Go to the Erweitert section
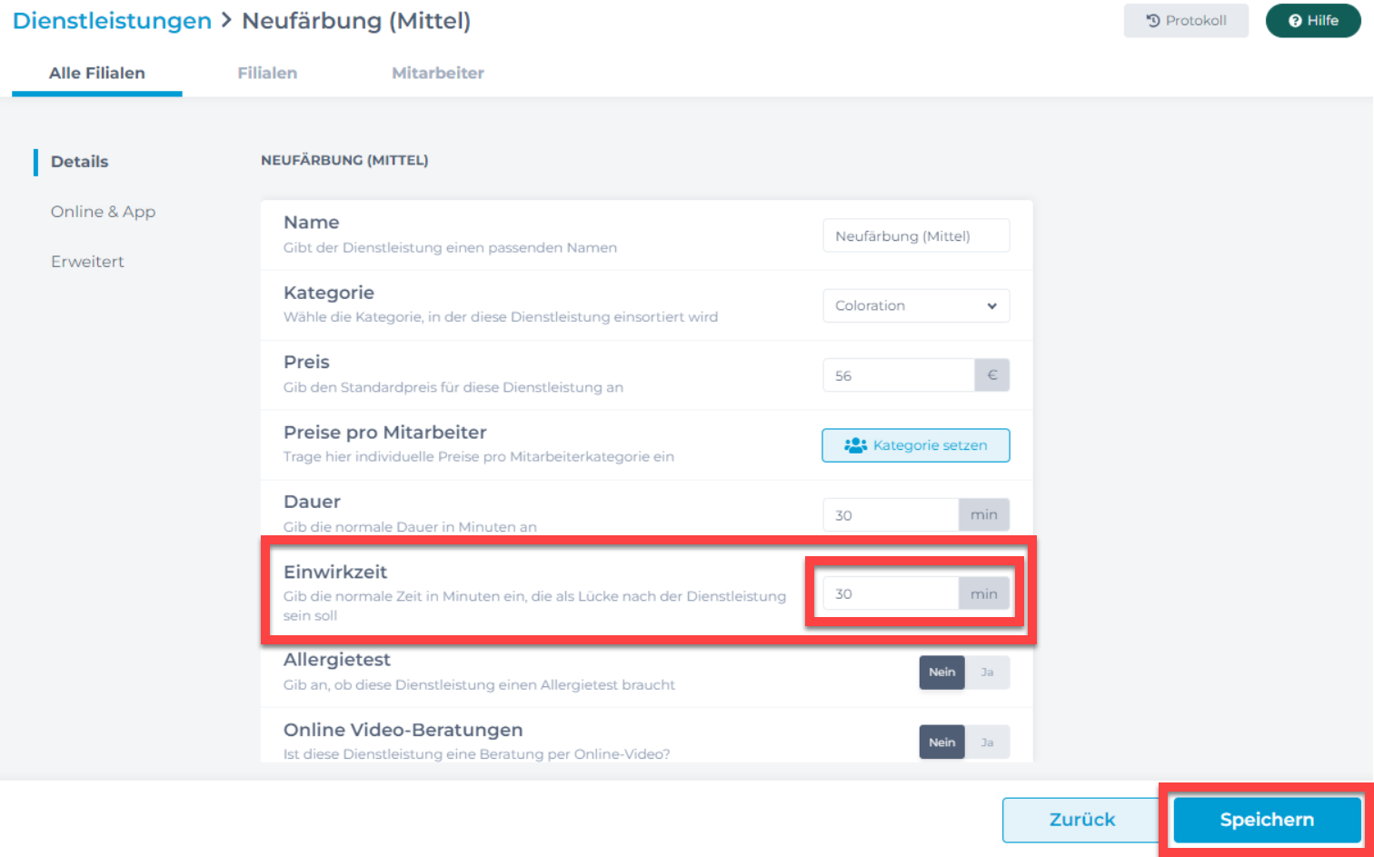The height and width of the screenshot is (857, 1374). 87,262
